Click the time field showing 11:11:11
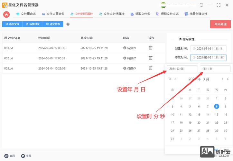The height and width of the screenshot is (161, 233). click(x=215, y=69)
